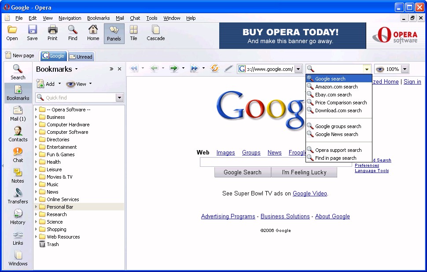The image size is (427, 272).
Task: Click the wand icon beside the address field
Action: 228,69
